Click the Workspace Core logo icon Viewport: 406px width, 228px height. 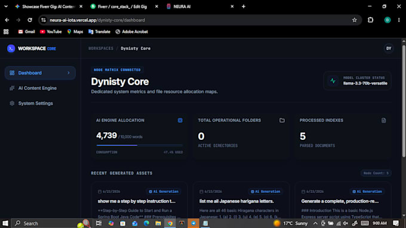pos(11,49)
